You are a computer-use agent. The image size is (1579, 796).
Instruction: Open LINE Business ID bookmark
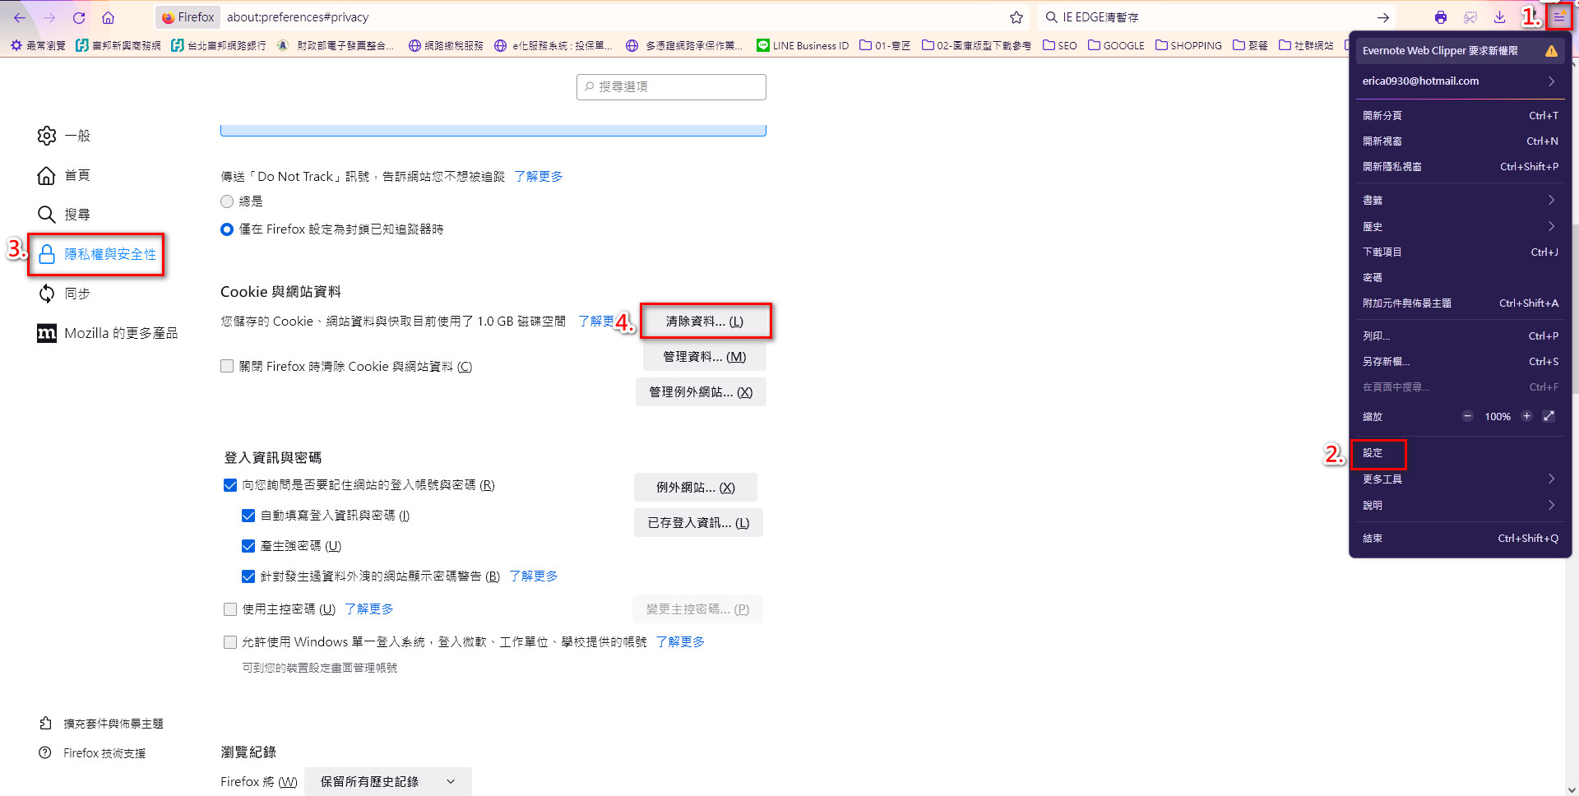pyautogui.click(x=803, y=45)
